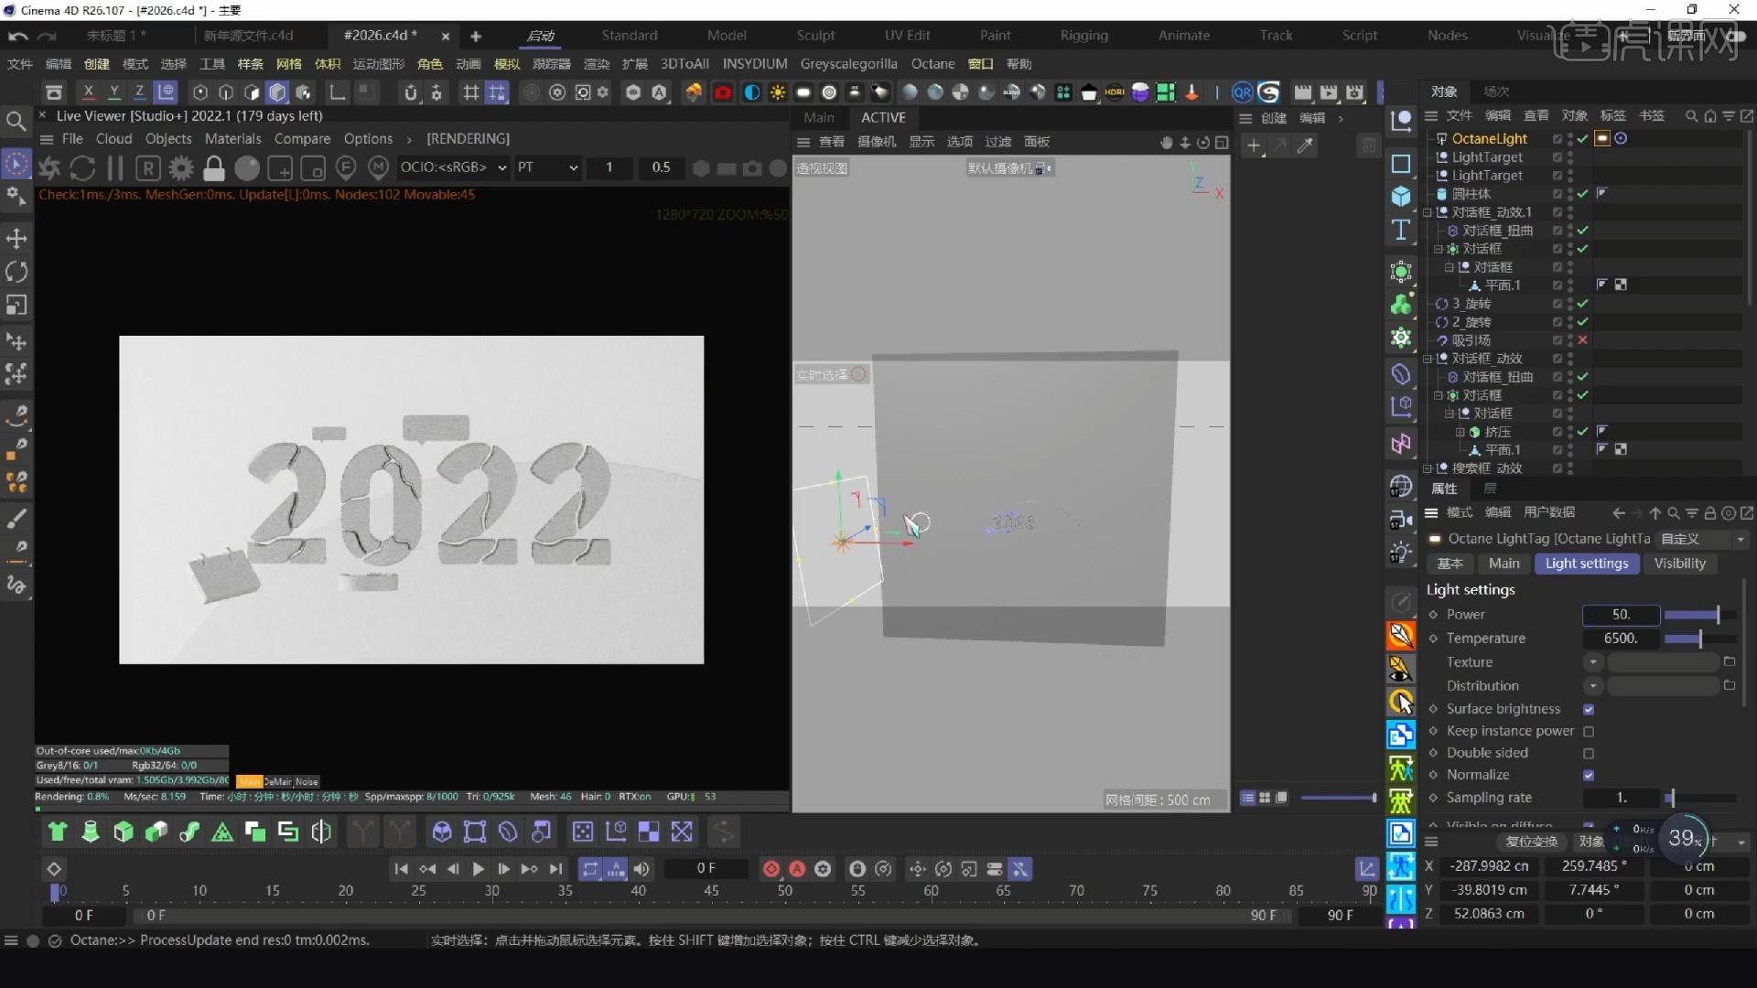Switch to the 基本 tab
Viewport: 1757px width, 988px height.
[x=1450, y=564]
